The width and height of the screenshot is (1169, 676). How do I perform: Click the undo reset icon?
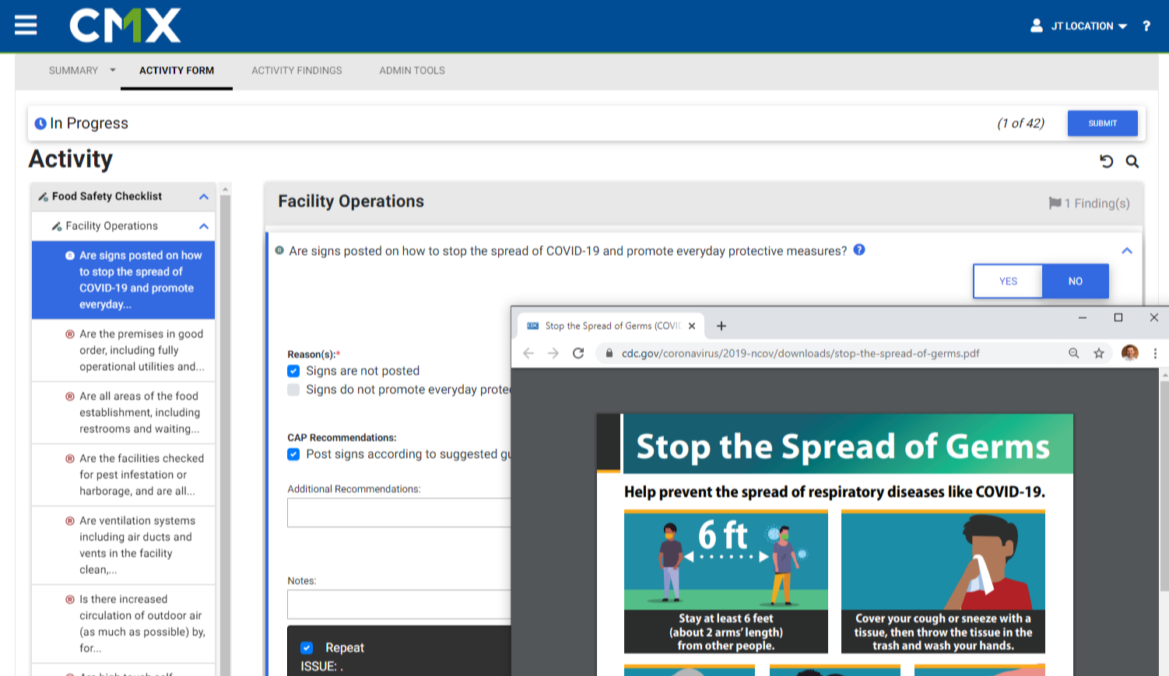[1106, 161]
